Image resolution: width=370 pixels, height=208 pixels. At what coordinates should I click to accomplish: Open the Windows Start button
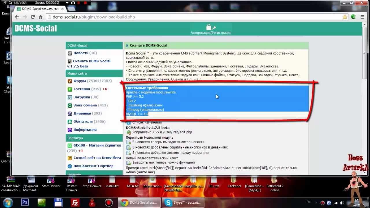pyautogui.click(x=8, y=203)
